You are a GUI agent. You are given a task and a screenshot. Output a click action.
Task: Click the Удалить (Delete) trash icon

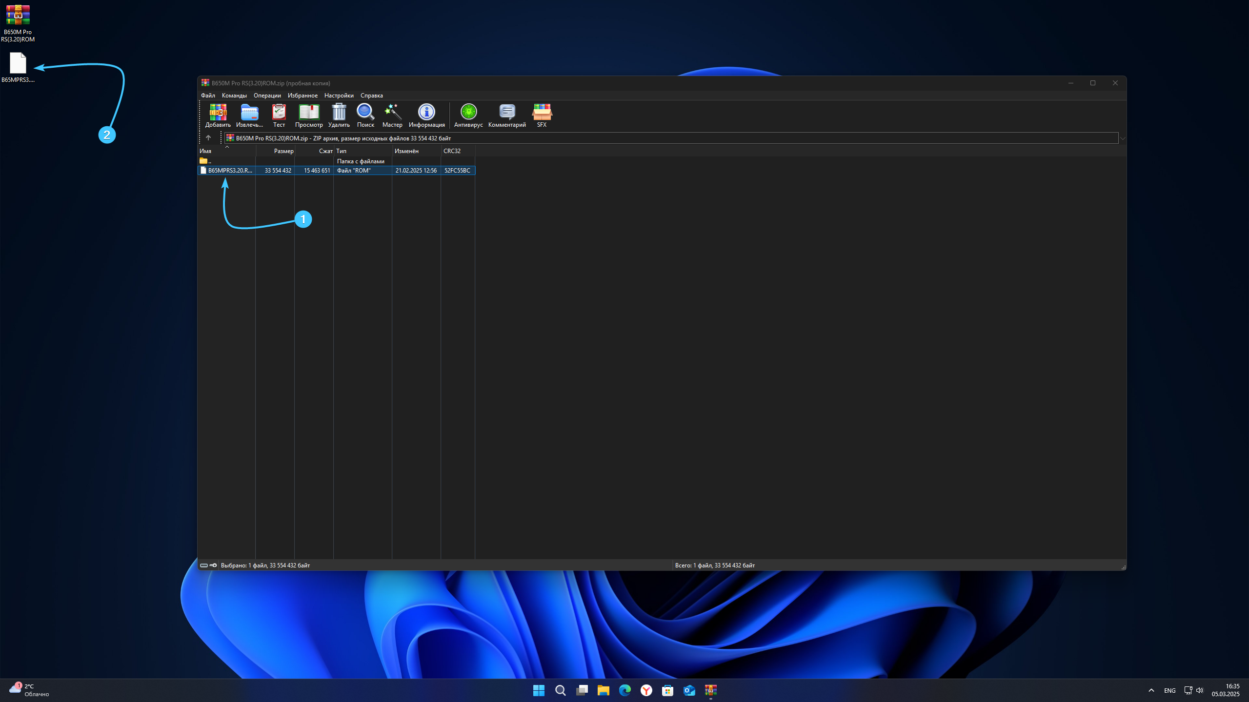(x=339, y=116)
